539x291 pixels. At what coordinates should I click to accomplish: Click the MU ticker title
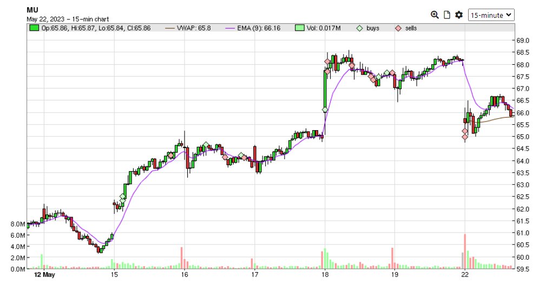tap(32, 10)
